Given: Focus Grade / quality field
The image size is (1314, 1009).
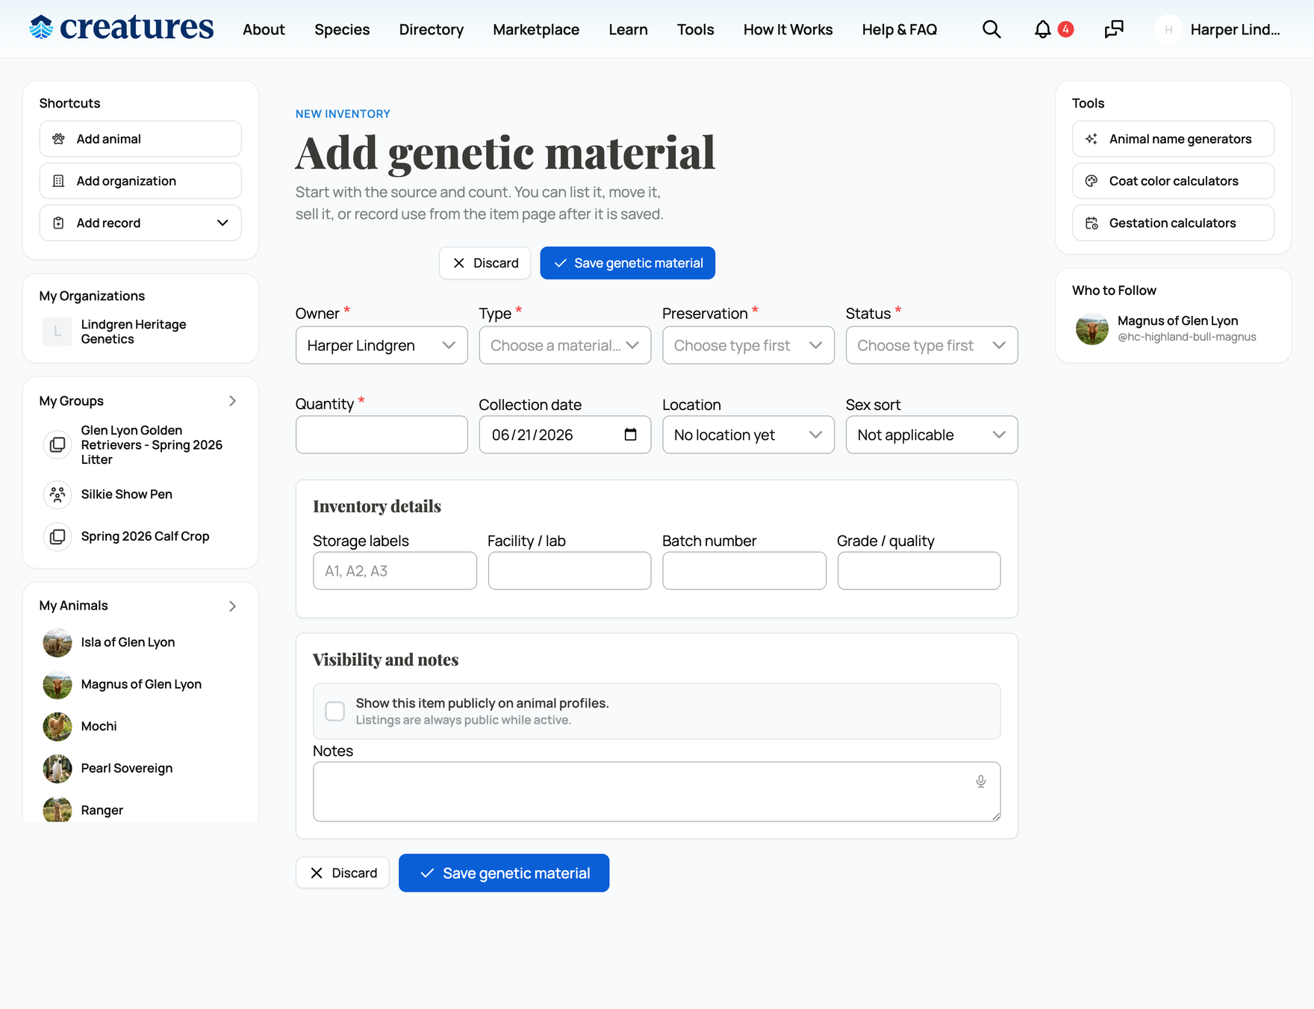Looking at the screenshot, I should 919,571.
